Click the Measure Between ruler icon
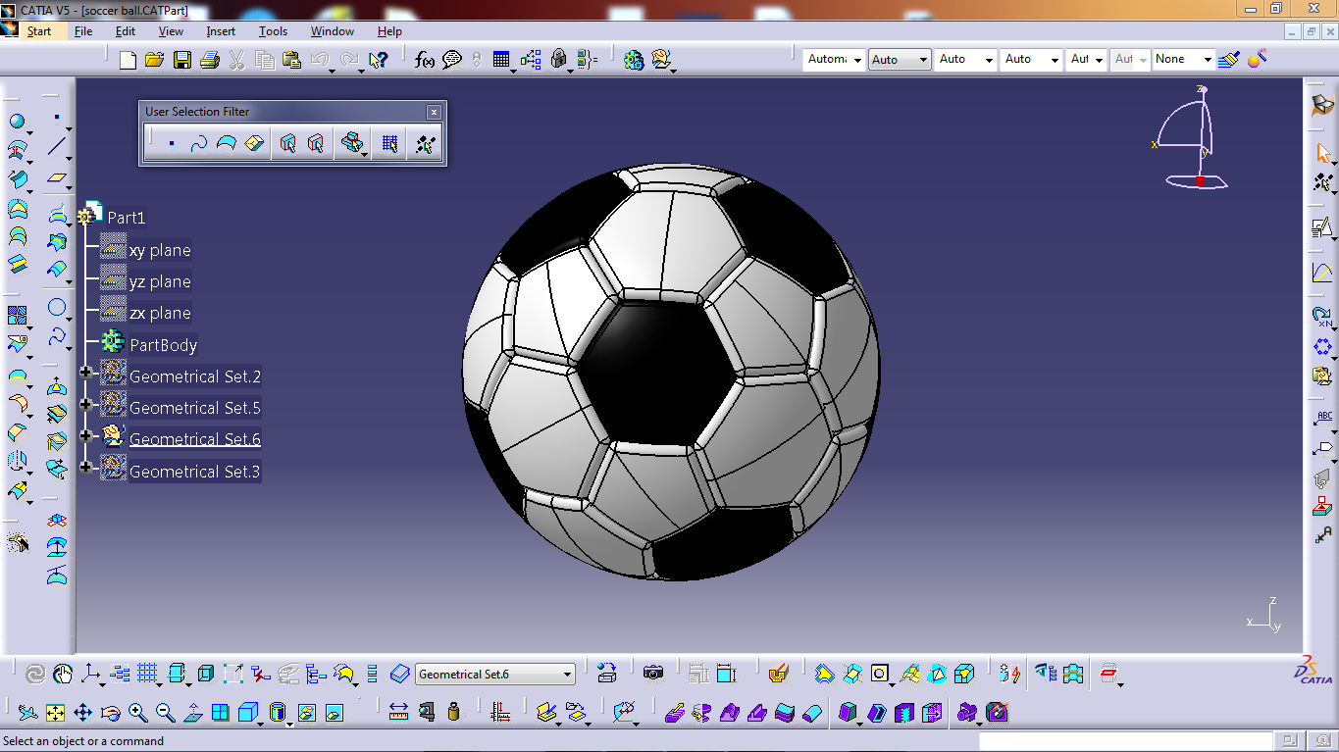 (x=398, y=713)
